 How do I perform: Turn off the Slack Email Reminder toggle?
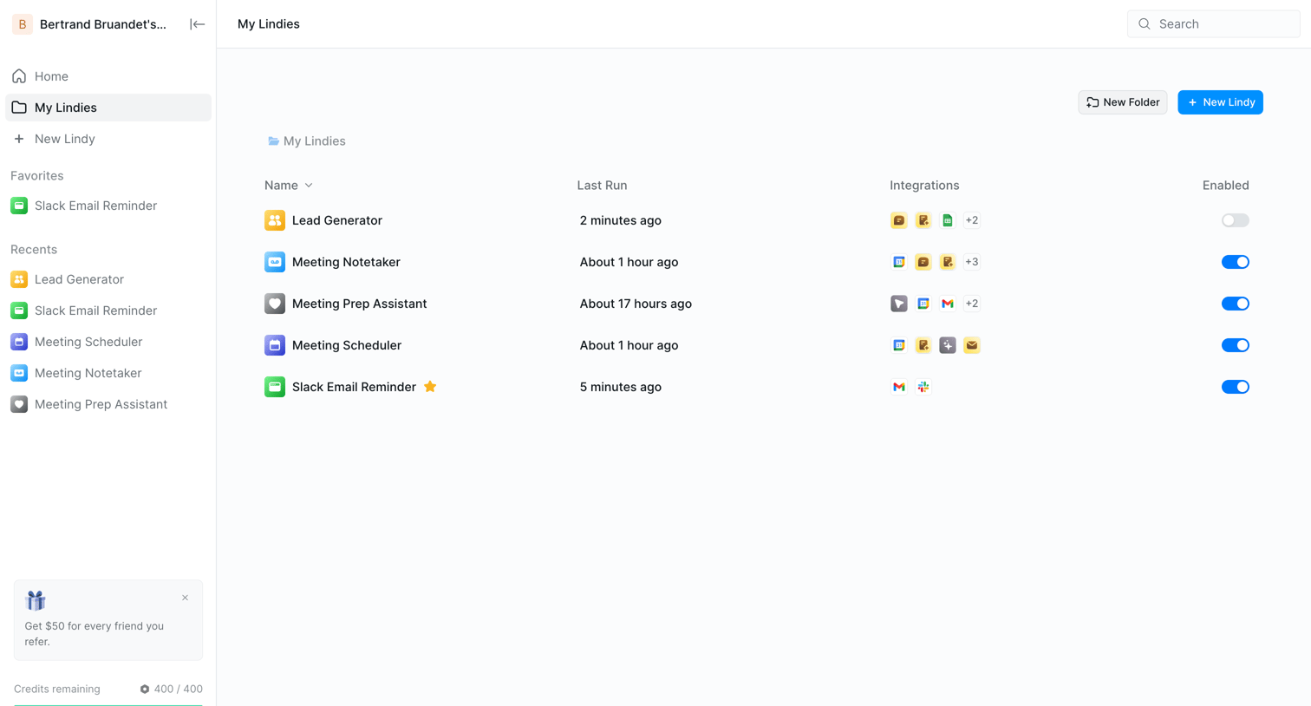point(1236,387)
